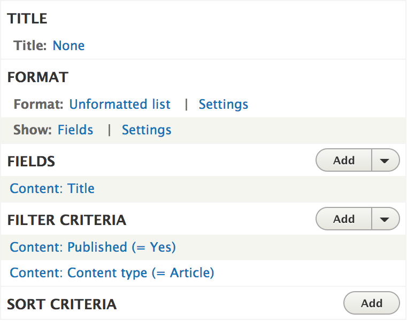
Task: Expand the Filter Criteria dropdown arrow
Action: pos(385,219)
